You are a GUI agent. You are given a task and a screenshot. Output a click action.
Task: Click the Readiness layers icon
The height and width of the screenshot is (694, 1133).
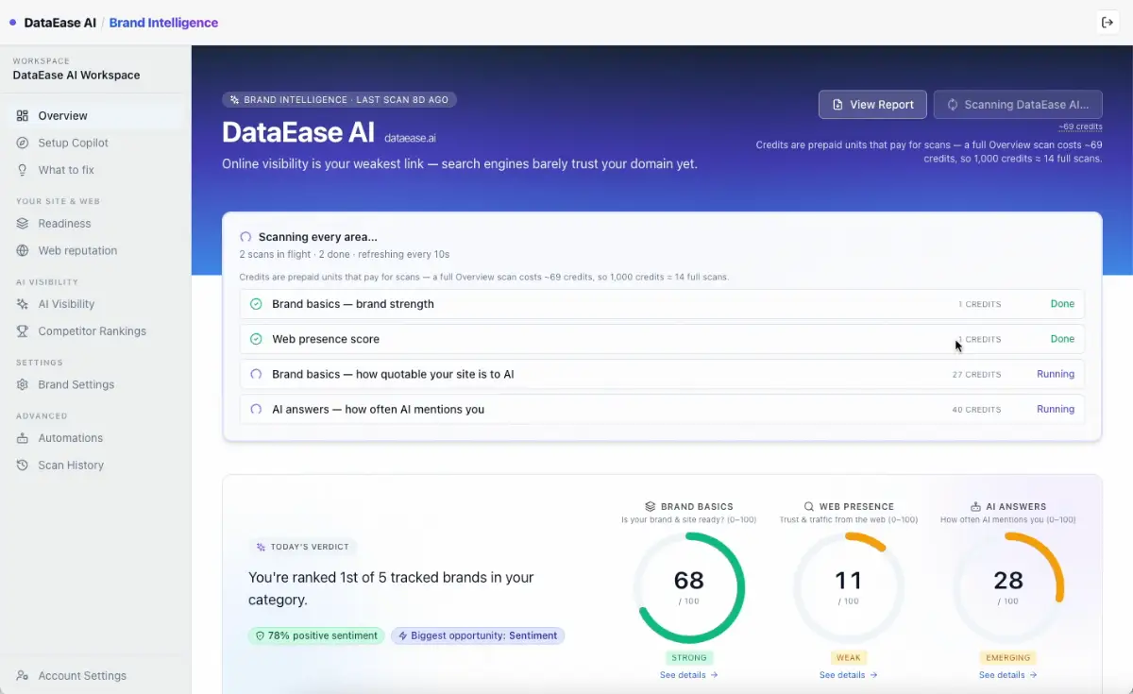pyautogui.click(x=23, y=224)
